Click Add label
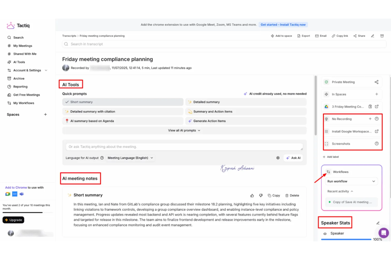The height and width of the screenshot is (260, 391). pos(331,157)
